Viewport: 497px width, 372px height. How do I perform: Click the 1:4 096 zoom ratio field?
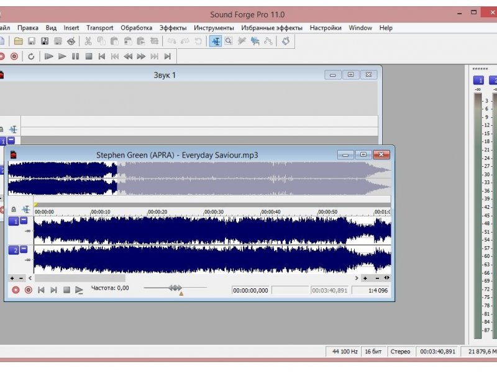pos(370,290)
